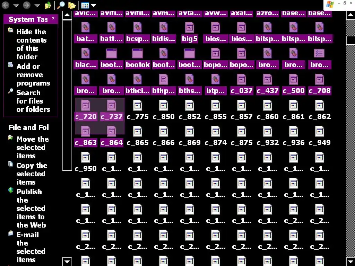
Task: Open Add or remove programs link
Action: click(x=33, y=75)
